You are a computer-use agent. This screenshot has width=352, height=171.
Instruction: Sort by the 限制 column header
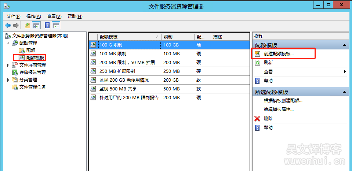click(x=177, y=37)
